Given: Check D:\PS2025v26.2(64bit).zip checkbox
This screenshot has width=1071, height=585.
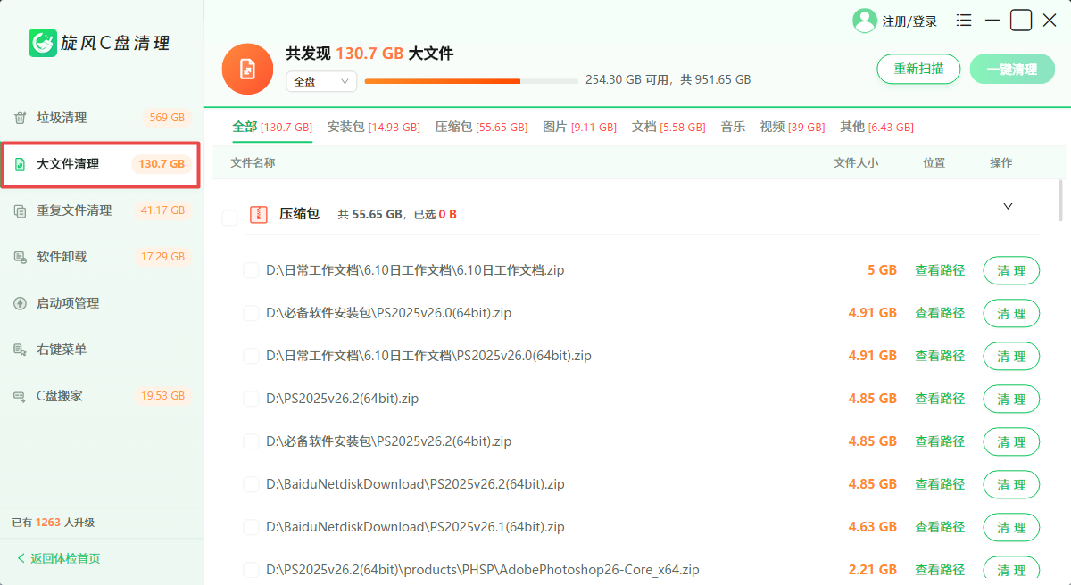Looking at the screenshot, I should click(x=251, y=399).
